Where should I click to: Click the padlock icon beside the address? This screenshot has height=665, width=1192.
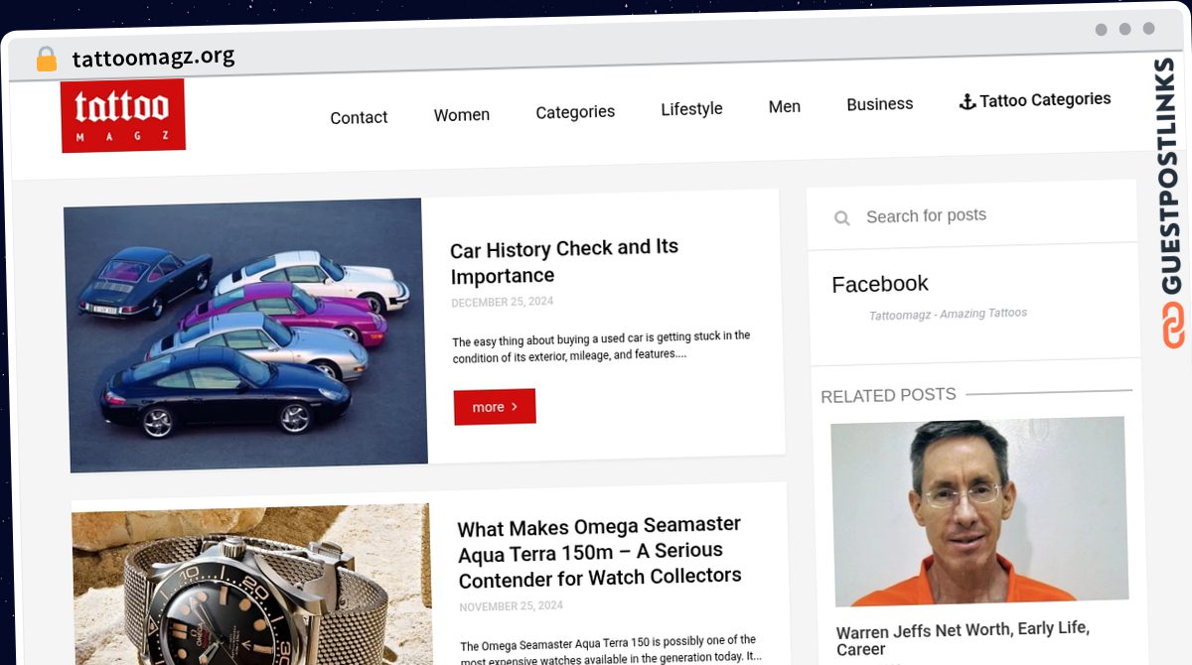point(46,60)
